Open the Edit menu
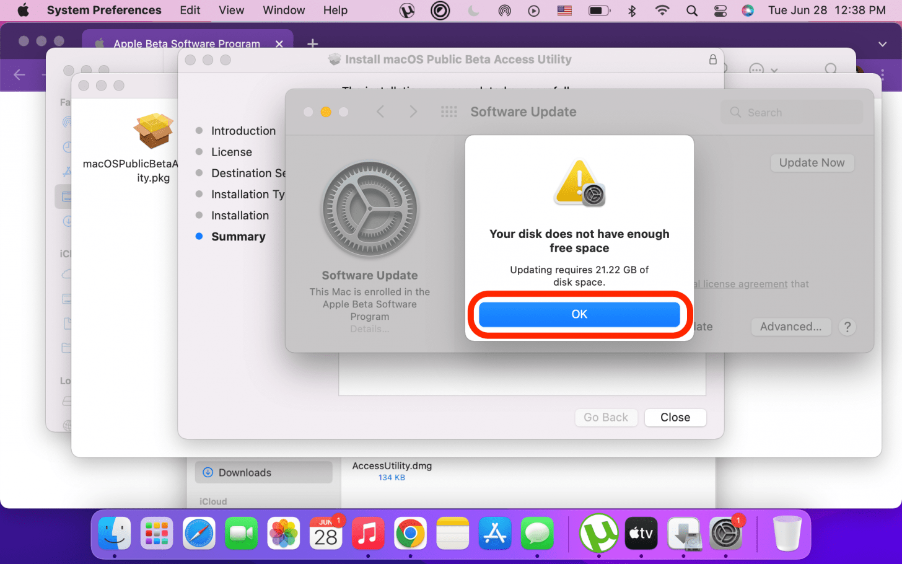902x564 pixels. coord(190,11)
